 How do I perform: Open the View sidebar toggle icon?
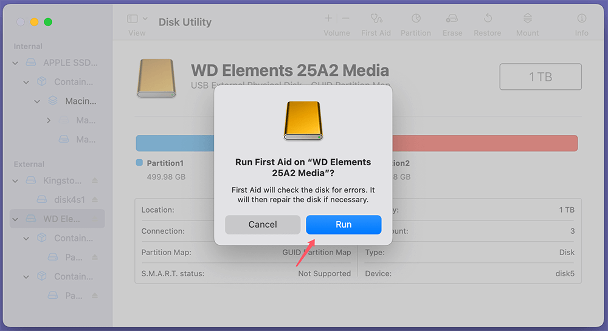click(132, 19)
